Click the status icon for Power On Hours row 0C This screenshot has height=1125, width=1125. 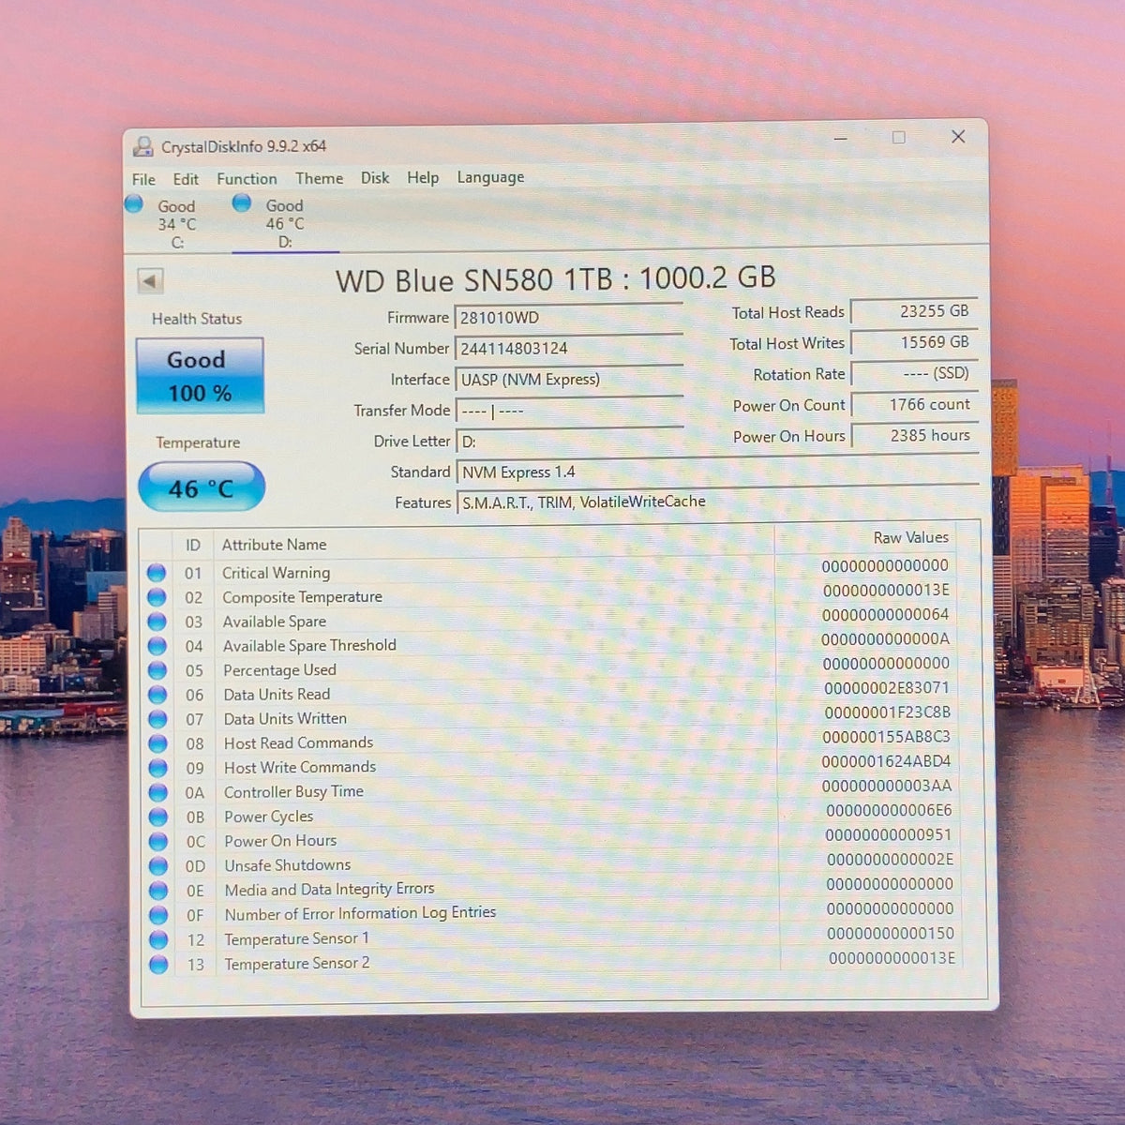(157, 841)
